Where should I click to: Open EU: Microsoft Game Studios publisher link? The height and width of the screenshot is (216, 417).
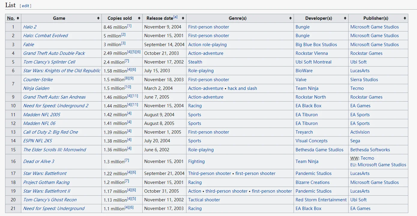tap(382, 165)
